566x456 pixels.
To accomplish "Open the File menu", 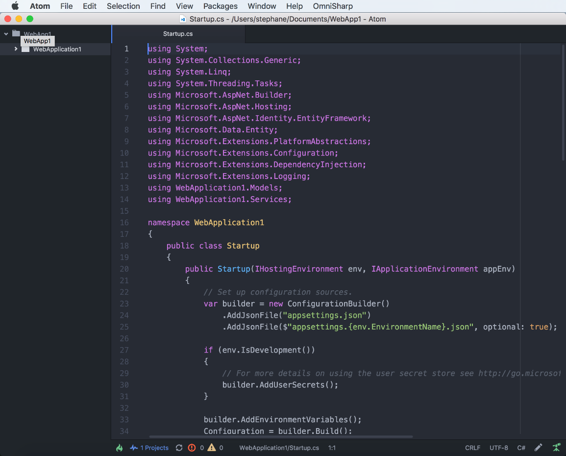I will [67, 6].
